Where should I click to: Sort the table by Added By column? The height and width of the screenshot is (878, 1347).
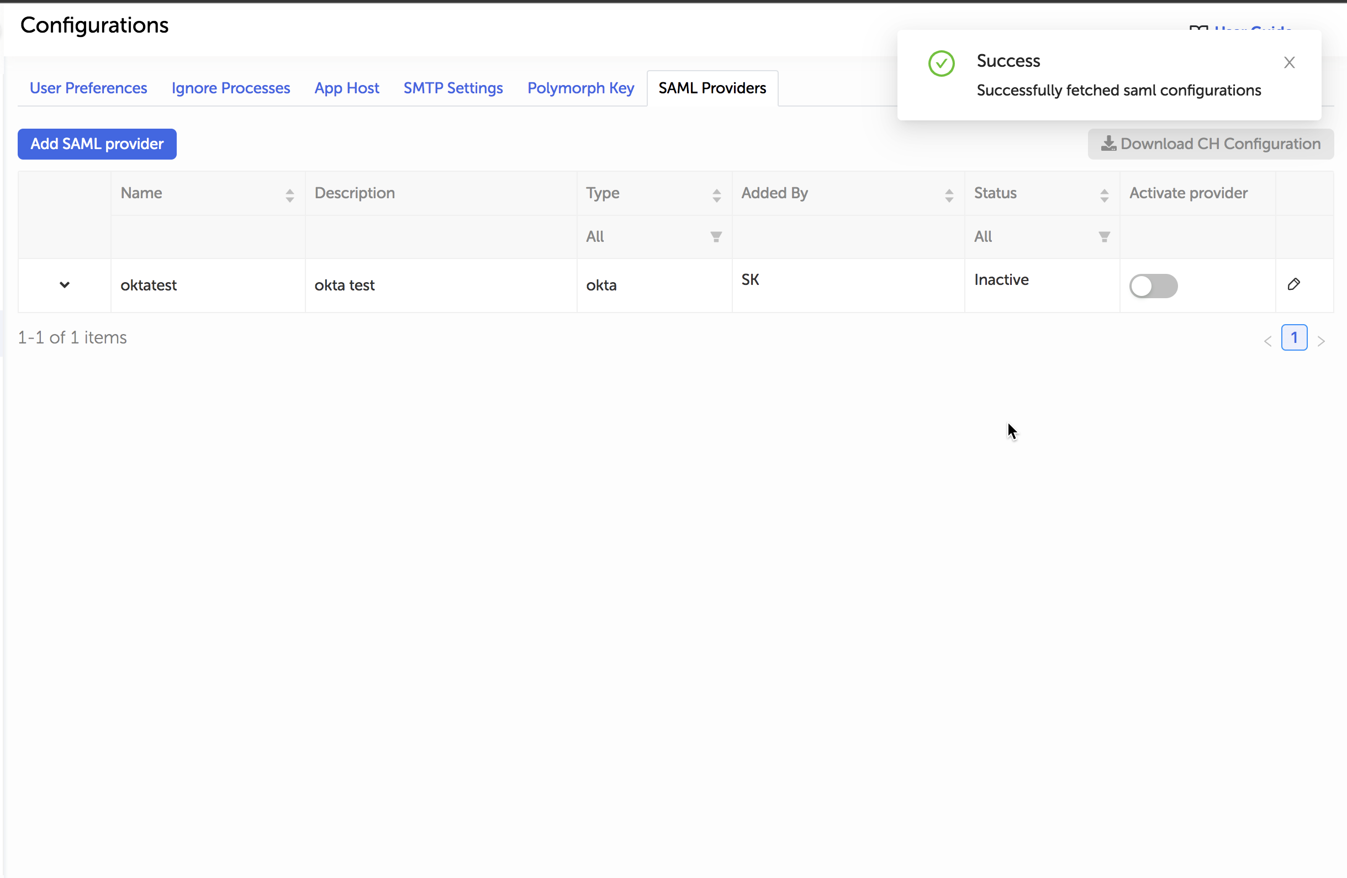click(x=949, y=195)
